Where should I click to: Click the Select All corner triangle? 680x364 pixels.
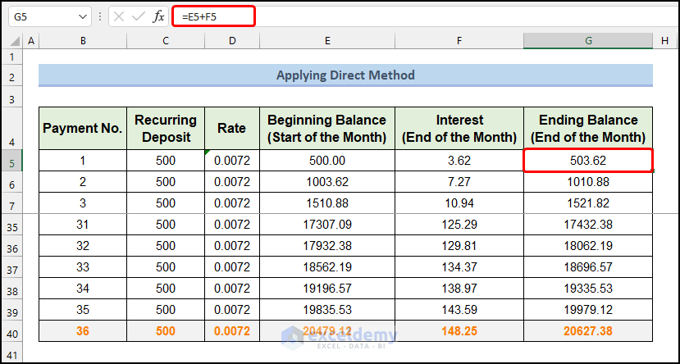pos(12,40)
